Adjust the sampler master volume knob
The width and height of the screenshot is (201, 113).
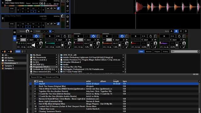tap(27, 31)
